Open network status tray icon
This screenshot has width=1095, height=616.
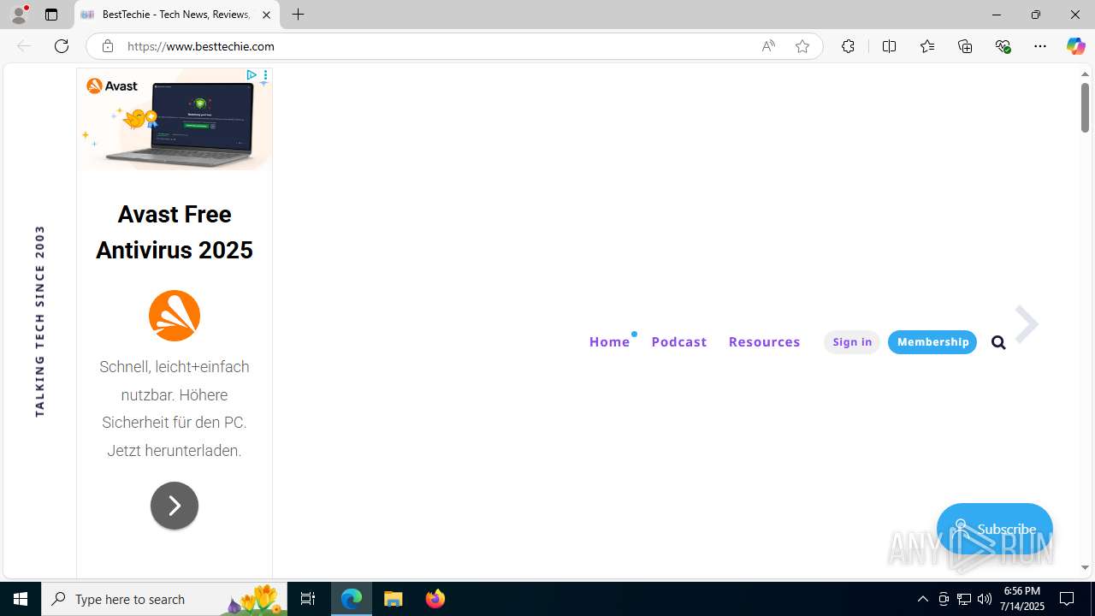coord(964,599)
